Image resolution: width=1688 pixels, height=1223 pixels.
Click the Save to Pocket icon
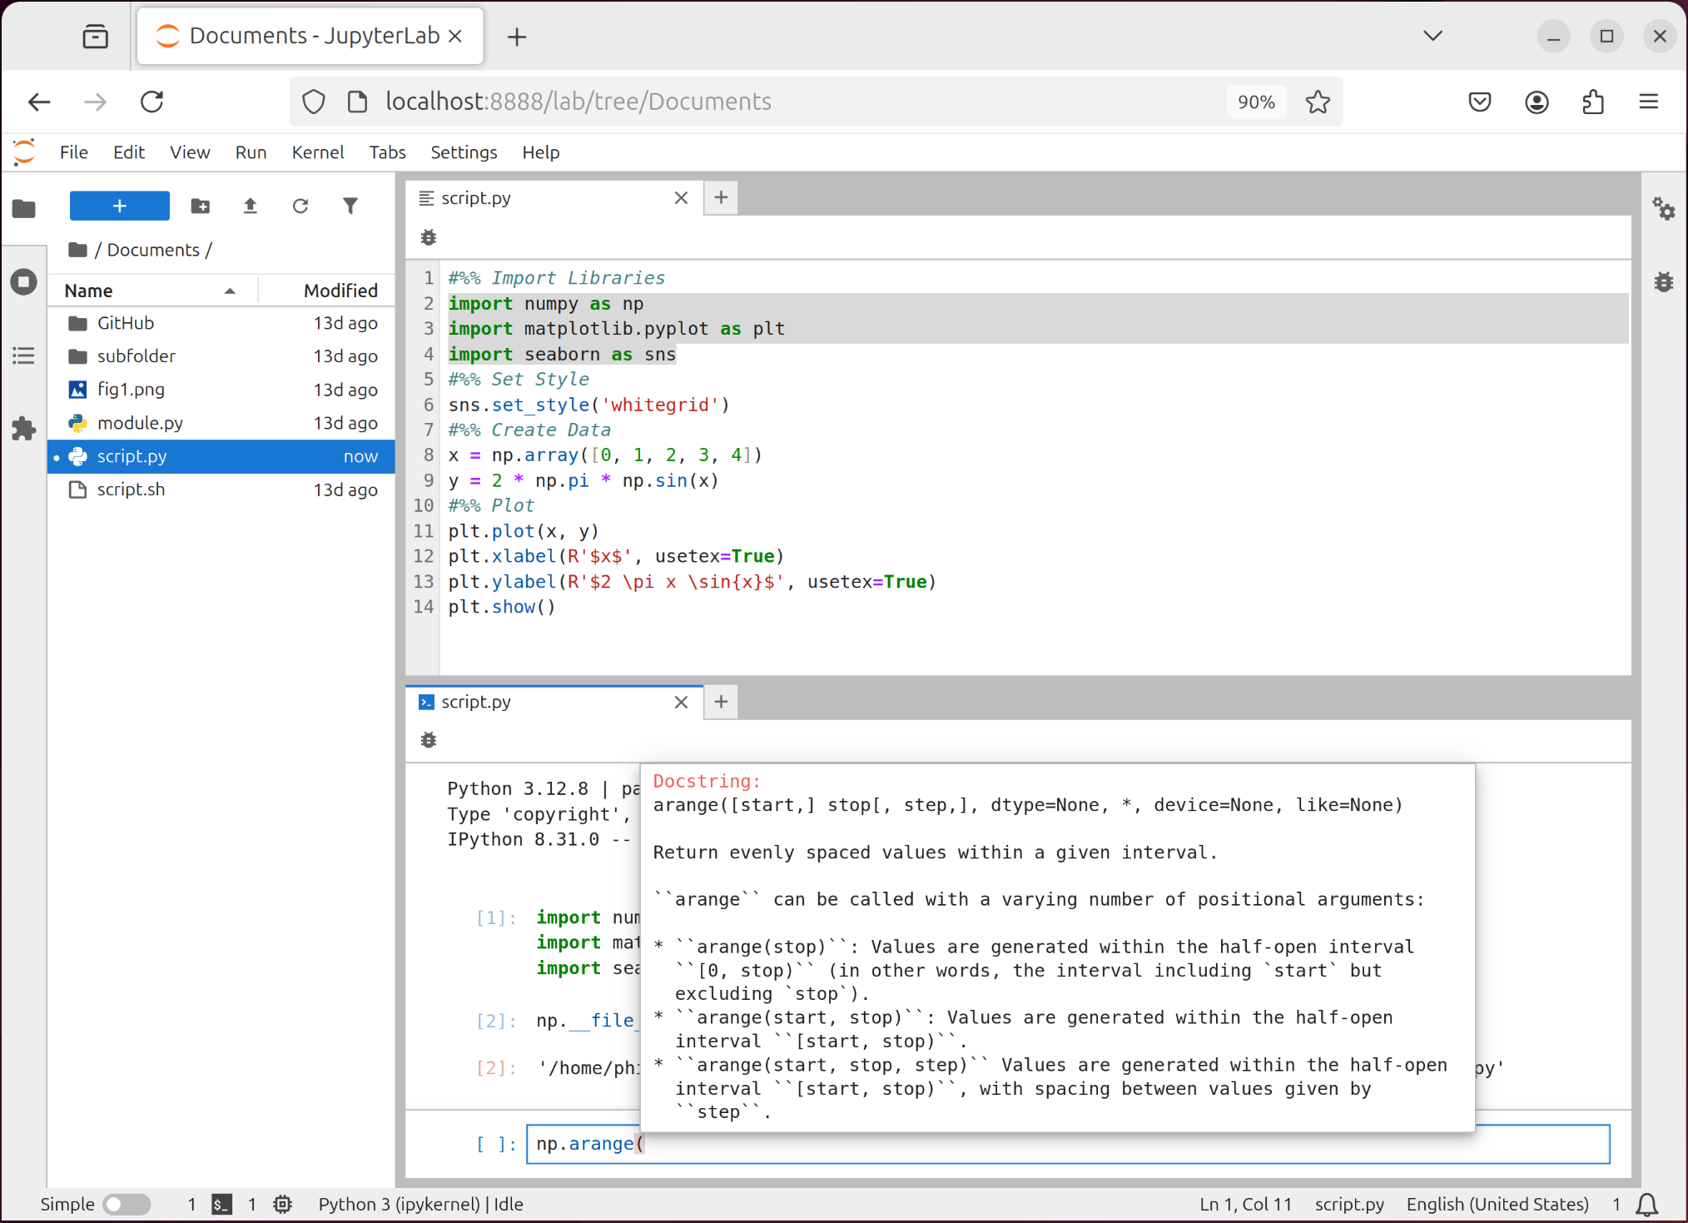click(x=1479, y=102)
